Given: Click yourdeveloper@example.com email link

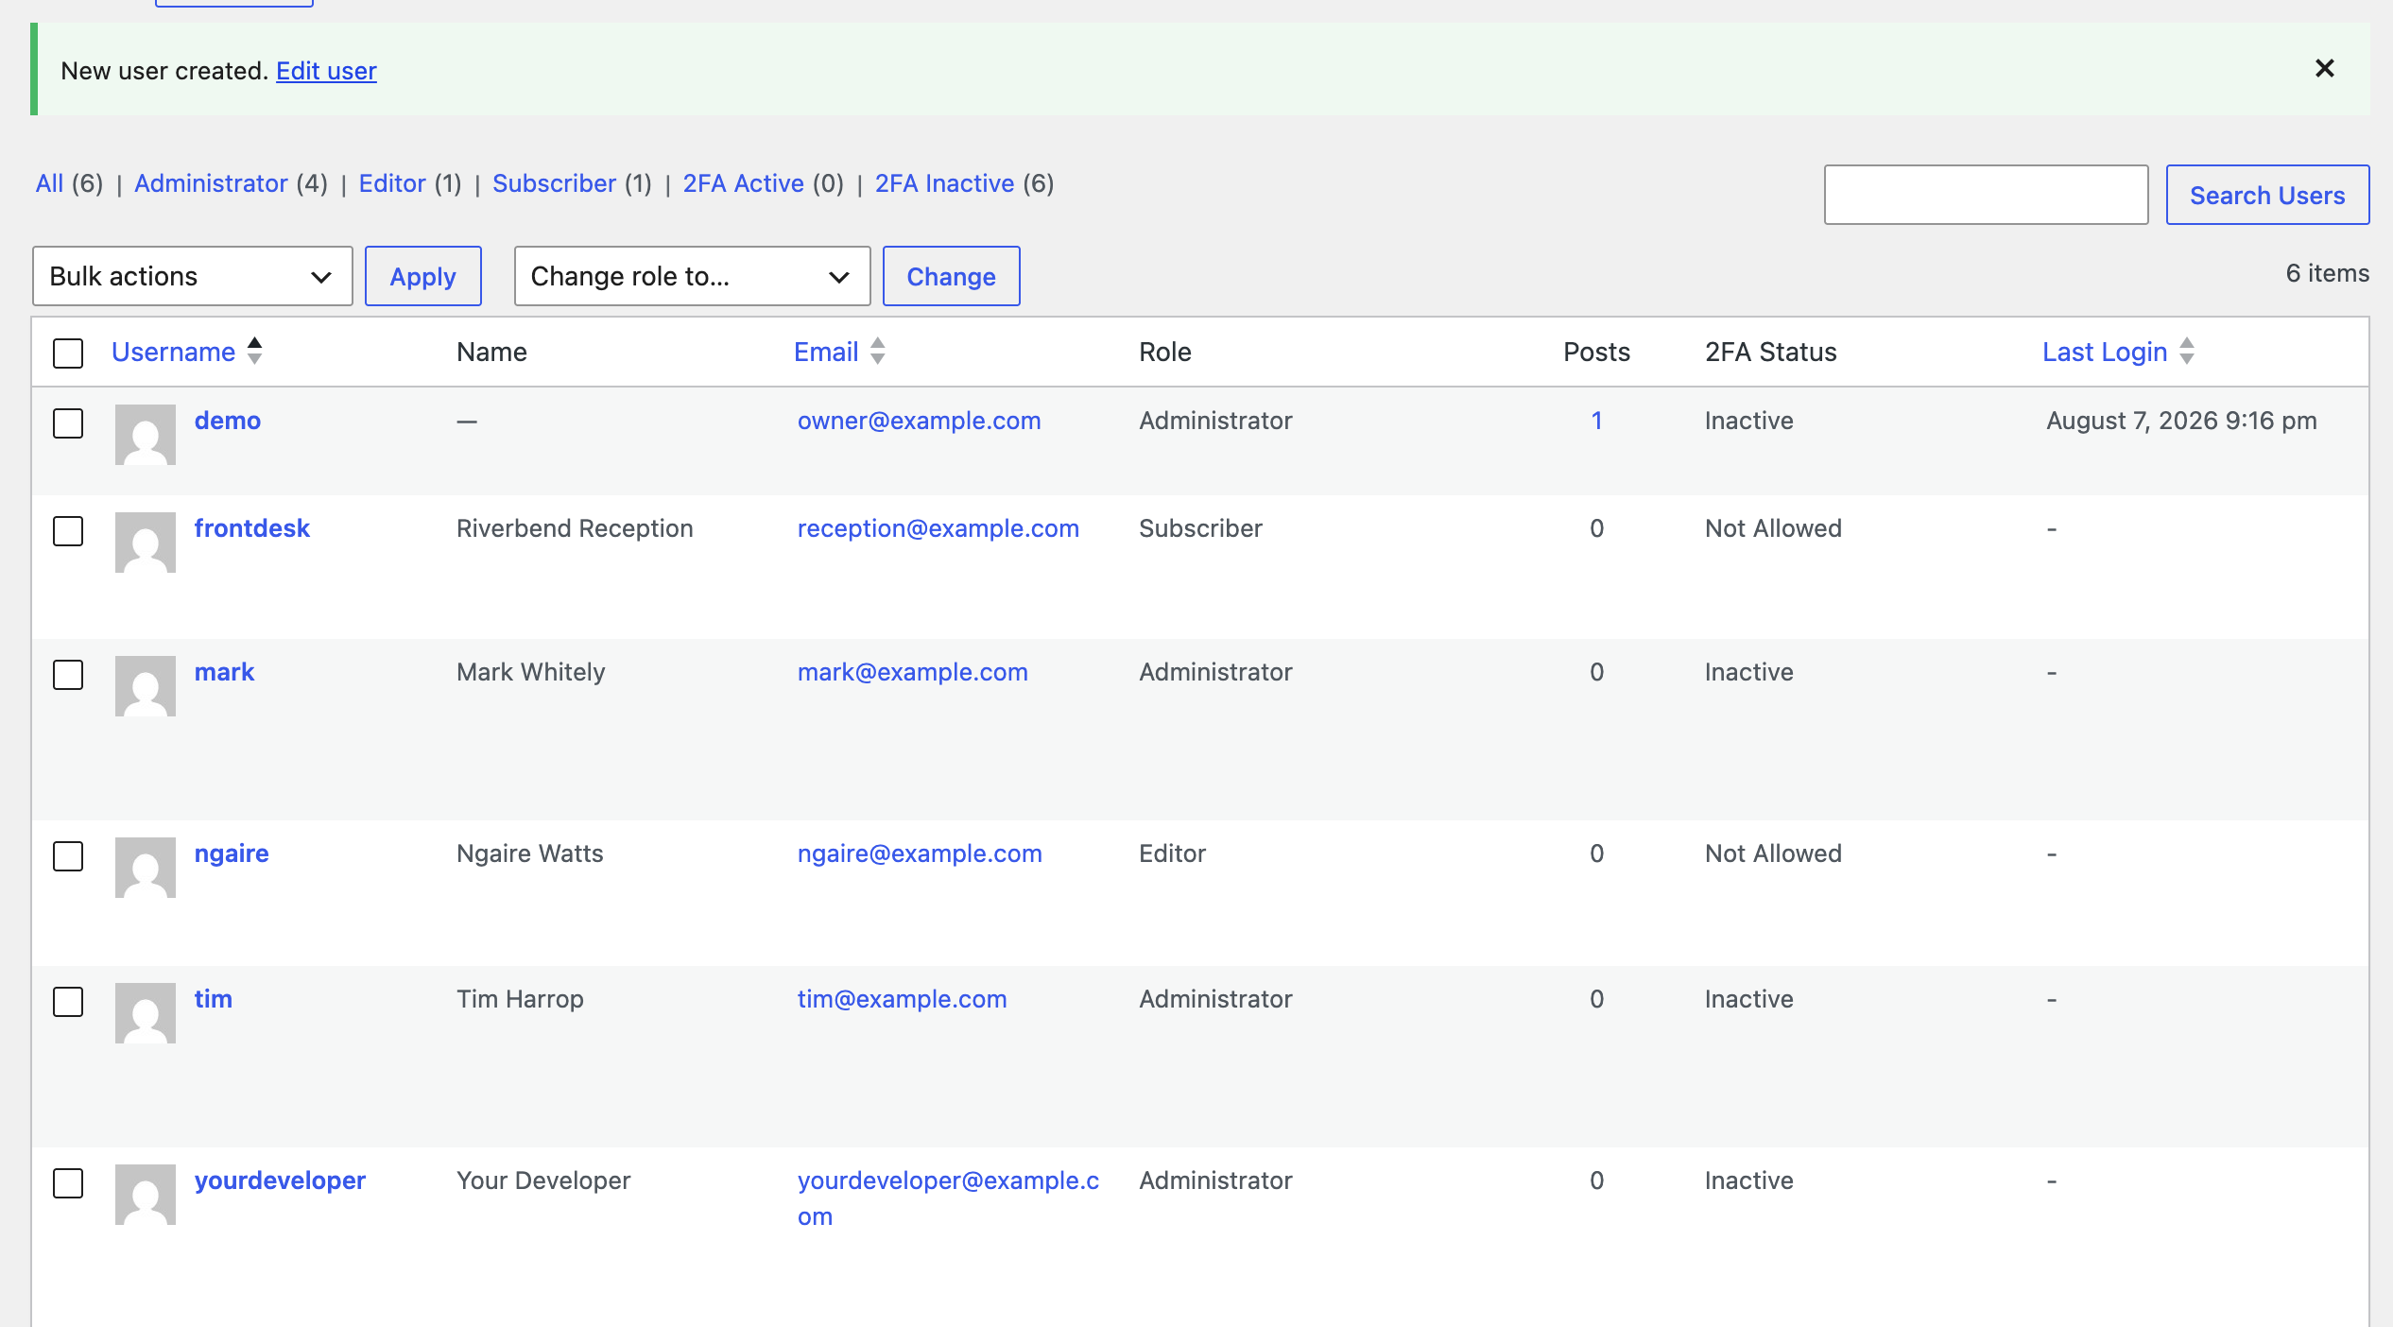Looking at the screenshot, I should [x=948, y=1198].
